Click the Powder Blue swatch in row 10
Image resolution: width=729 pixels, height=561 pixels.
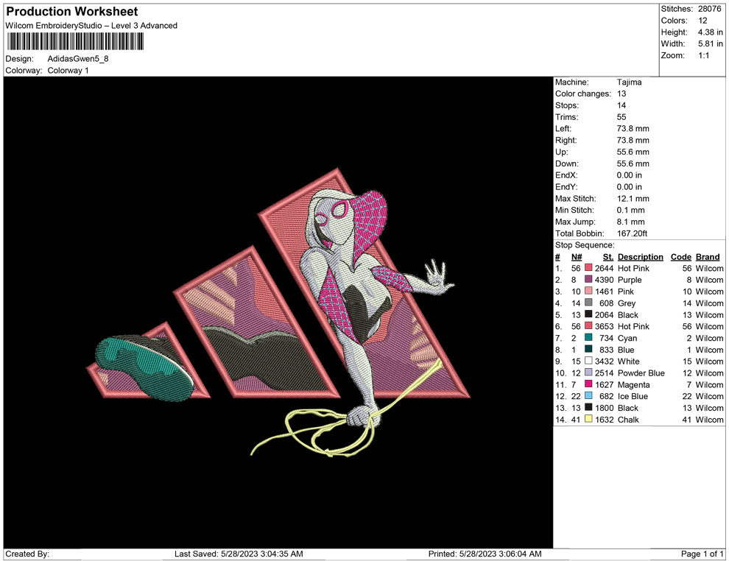588,373
